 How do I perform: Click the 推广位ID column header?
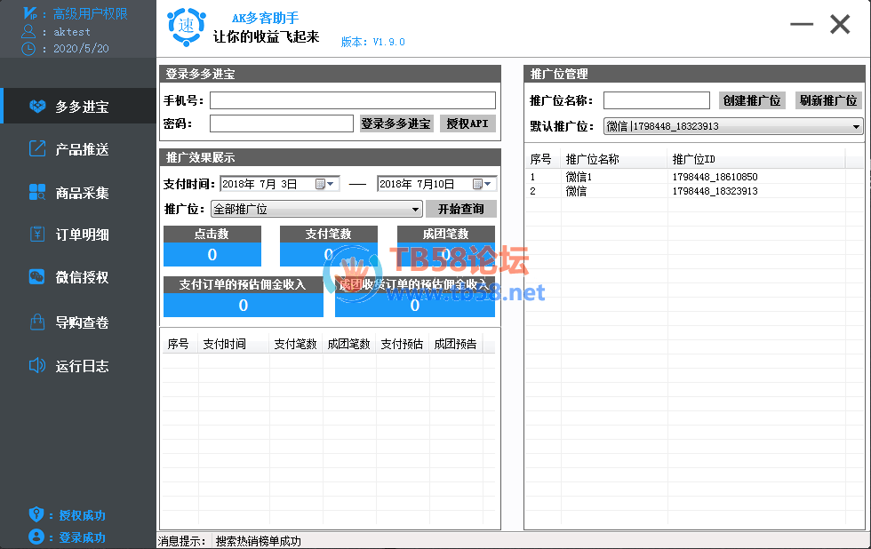pos(756,159)
